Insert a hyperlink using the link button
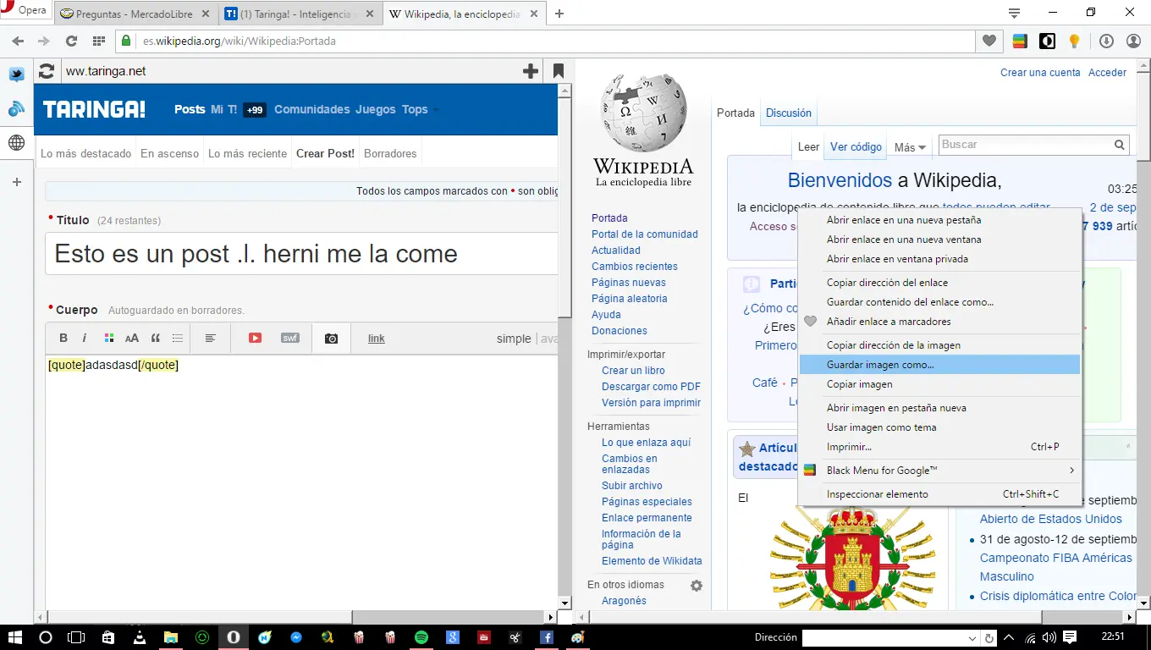 [x=377, y=339]
